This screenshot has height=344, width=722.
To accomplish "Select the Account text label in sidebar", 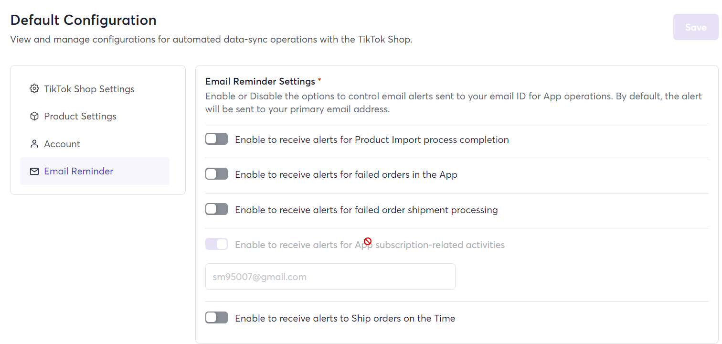I will point(62,144).
